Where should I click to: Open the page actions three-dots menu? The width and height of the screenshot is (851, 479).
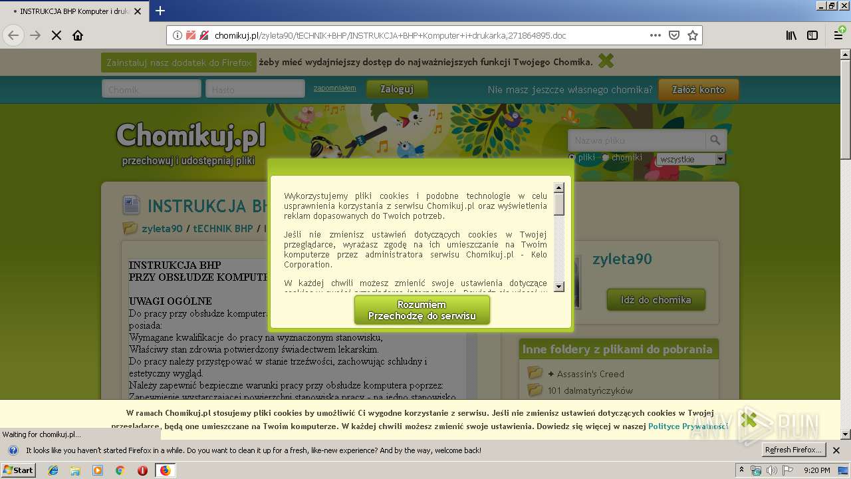[x=655, y=35]
